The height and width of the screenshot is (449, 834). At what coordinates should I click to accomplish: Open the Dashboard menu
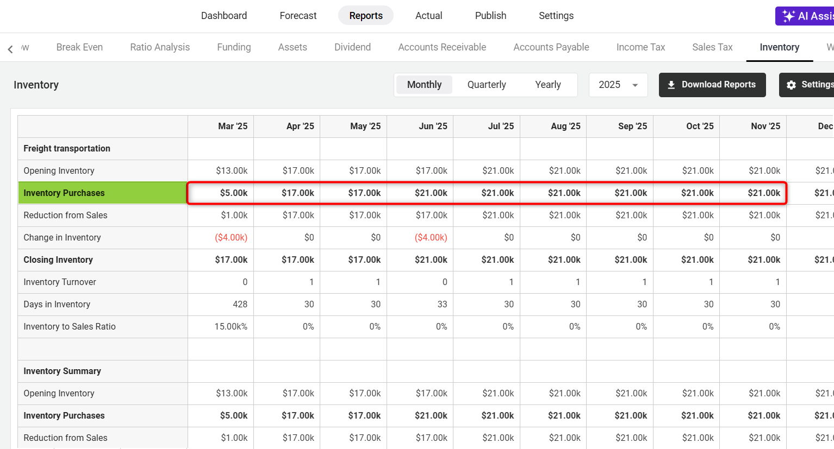(224, 16)
